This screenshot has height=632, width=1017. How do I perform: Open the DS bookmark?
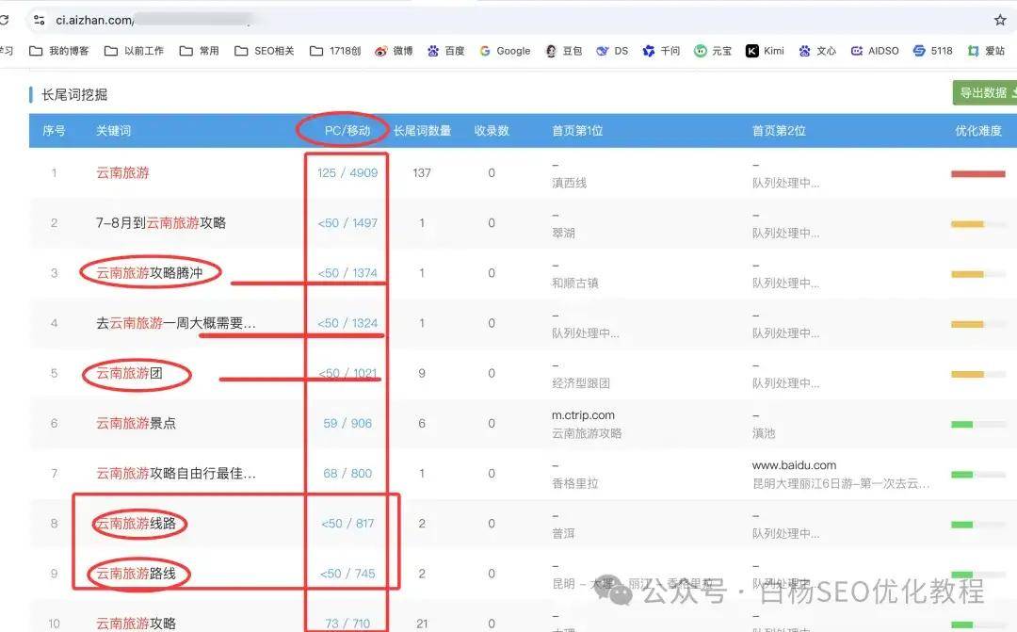click(612, 51)
